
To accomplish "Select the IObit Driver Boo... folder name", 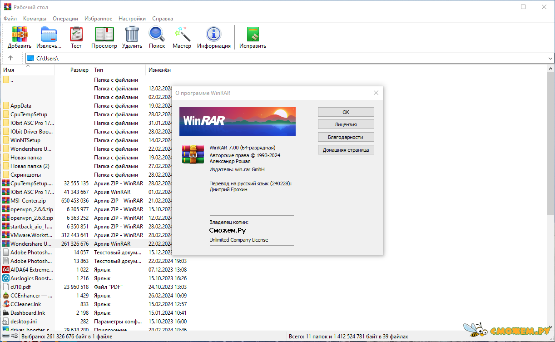I will [x=32, y=132].
